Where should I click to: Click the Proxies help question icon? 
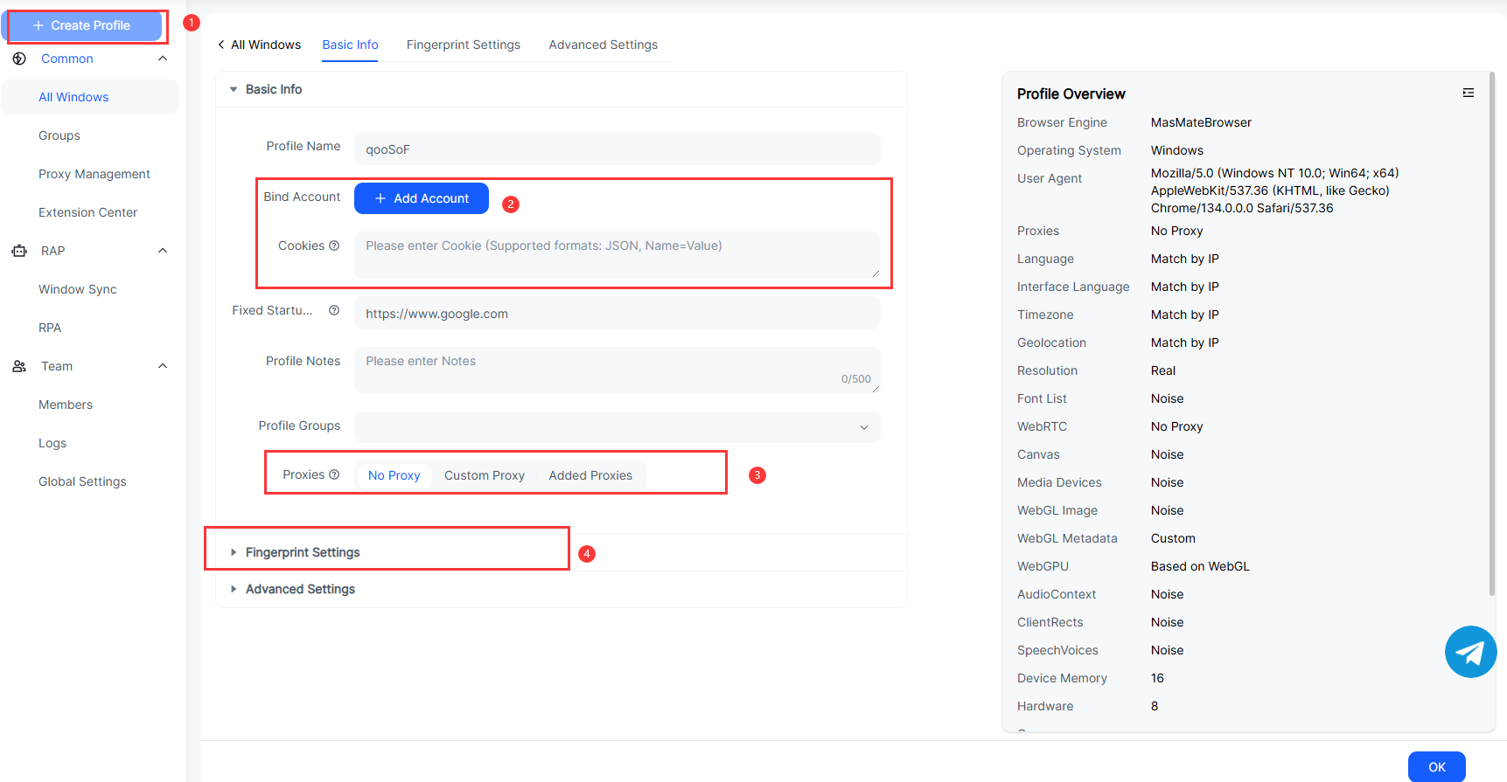334,474
